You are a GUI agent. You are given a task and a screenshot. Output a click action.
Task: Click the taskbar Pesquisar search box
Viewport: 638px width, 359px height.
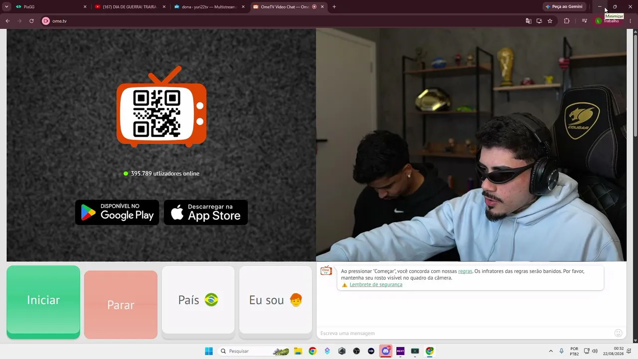click(254, 351)
